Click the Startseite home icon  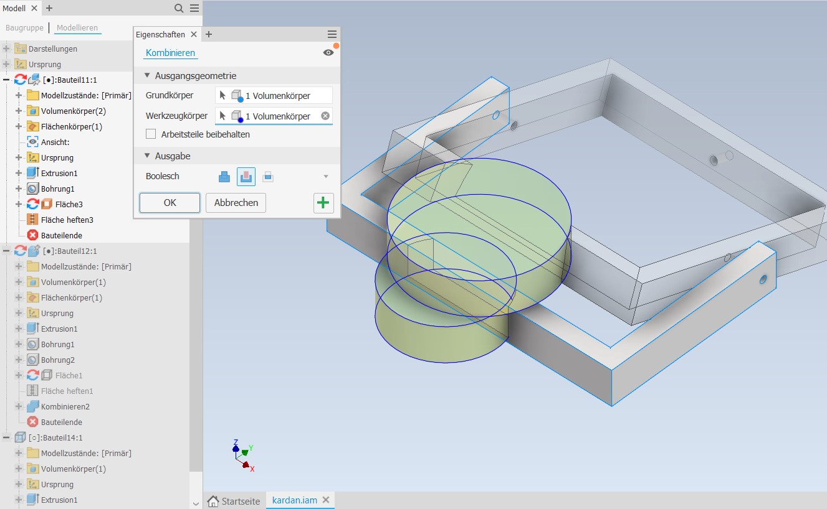pos(213,501)
